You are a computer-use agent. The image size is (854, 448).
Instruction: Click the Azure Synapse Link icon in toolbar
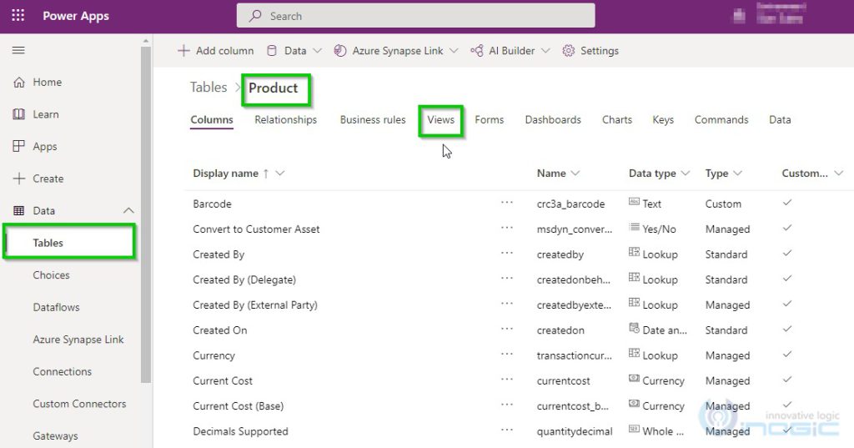pos(340,51)
